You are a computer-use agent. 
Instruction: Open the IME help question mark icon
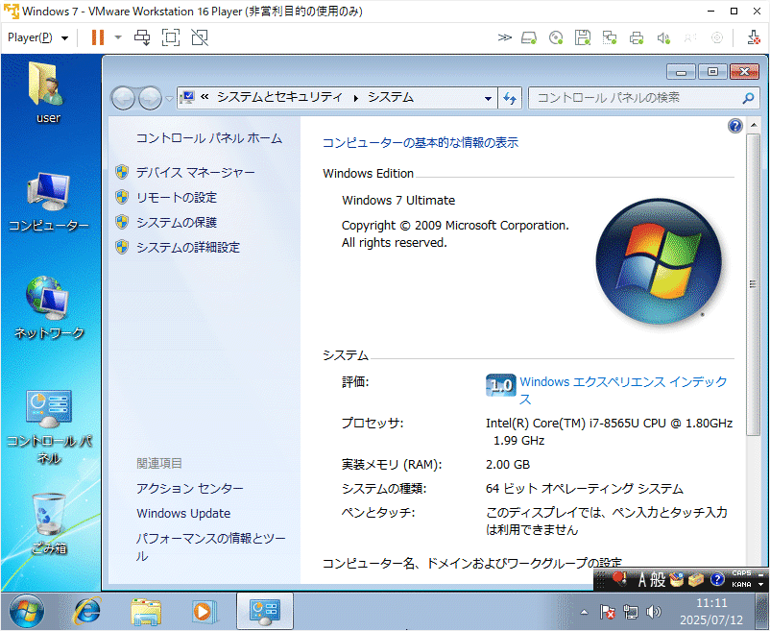[717, 580]
